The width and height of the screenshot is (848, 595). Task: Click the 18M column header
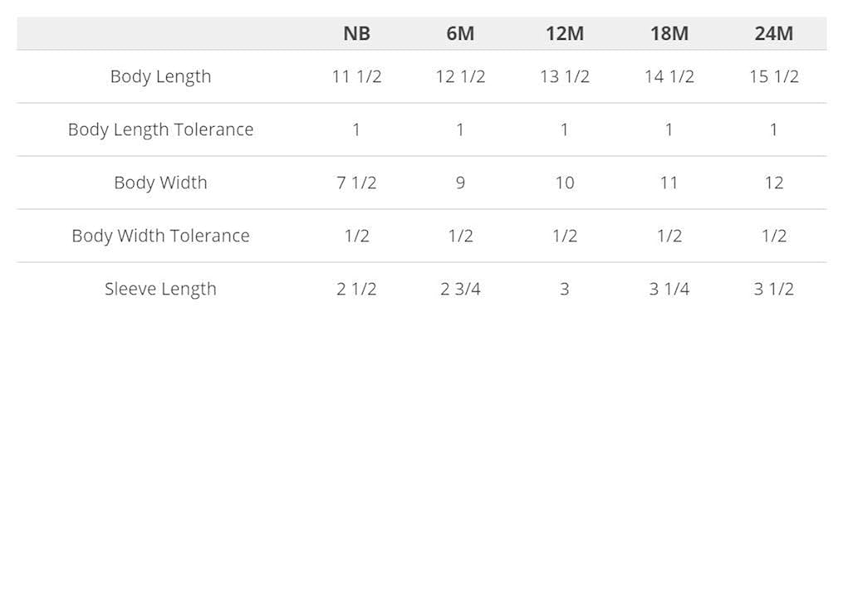click(x=669, y=34)
